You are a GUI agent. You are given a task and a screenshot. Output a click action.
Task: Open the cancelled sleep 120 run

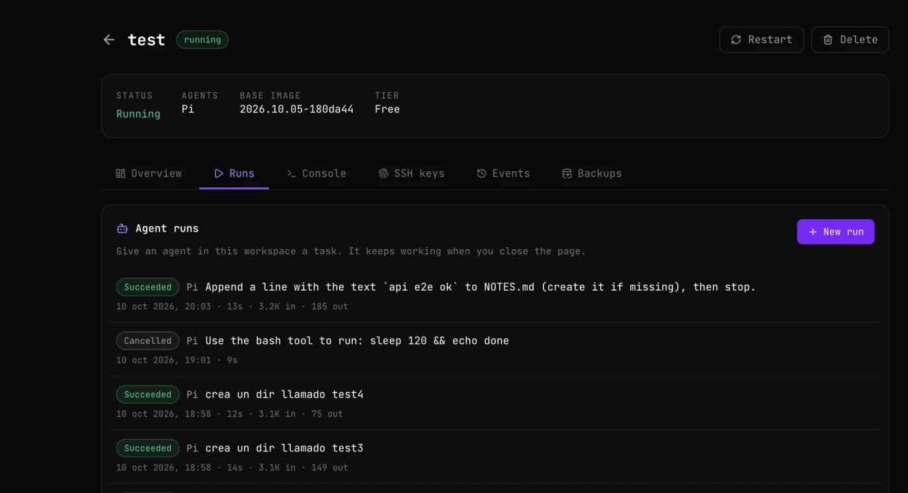pos(495,350)
